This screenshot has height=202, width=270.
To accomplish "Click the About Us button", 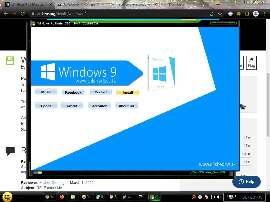I will (126, 106).
